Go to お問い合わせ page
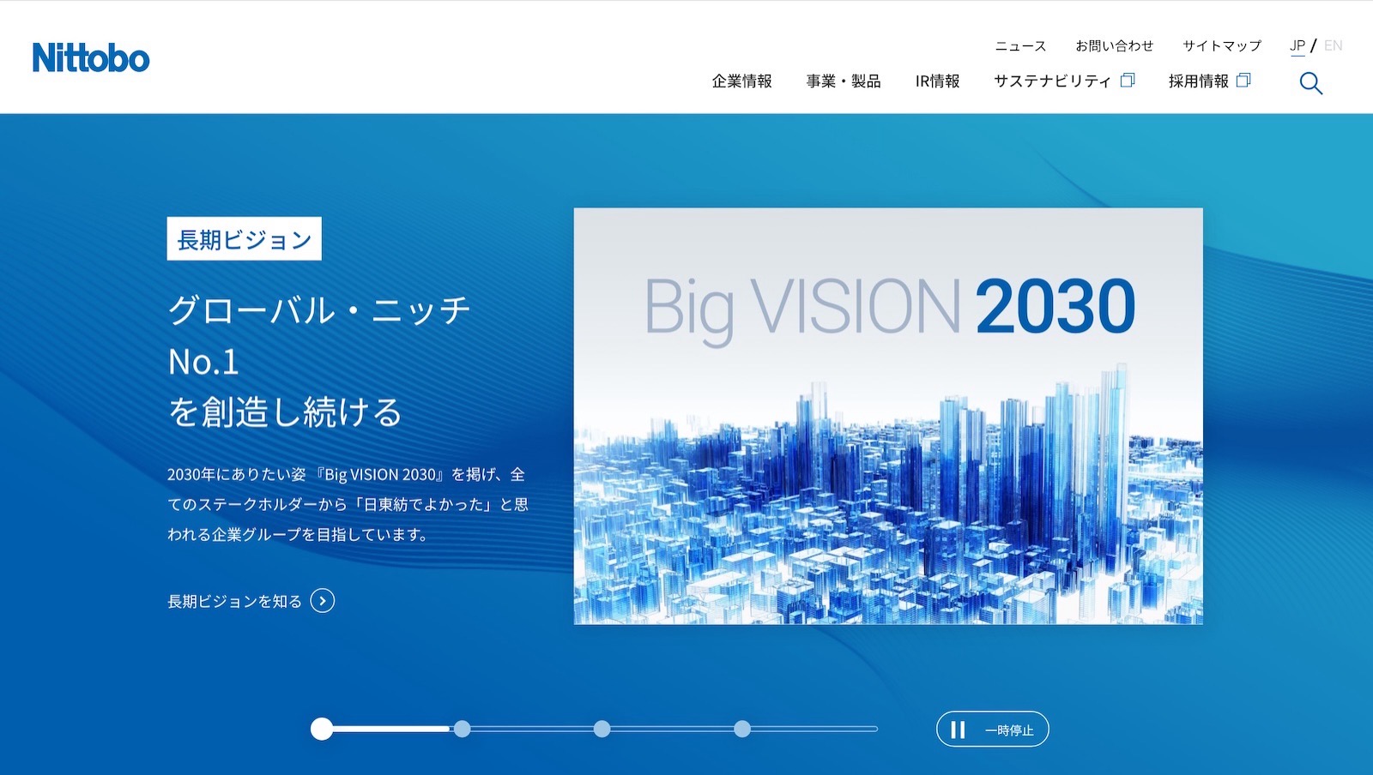Screen dimensions: 1373x775 [x=1114, y=46]
